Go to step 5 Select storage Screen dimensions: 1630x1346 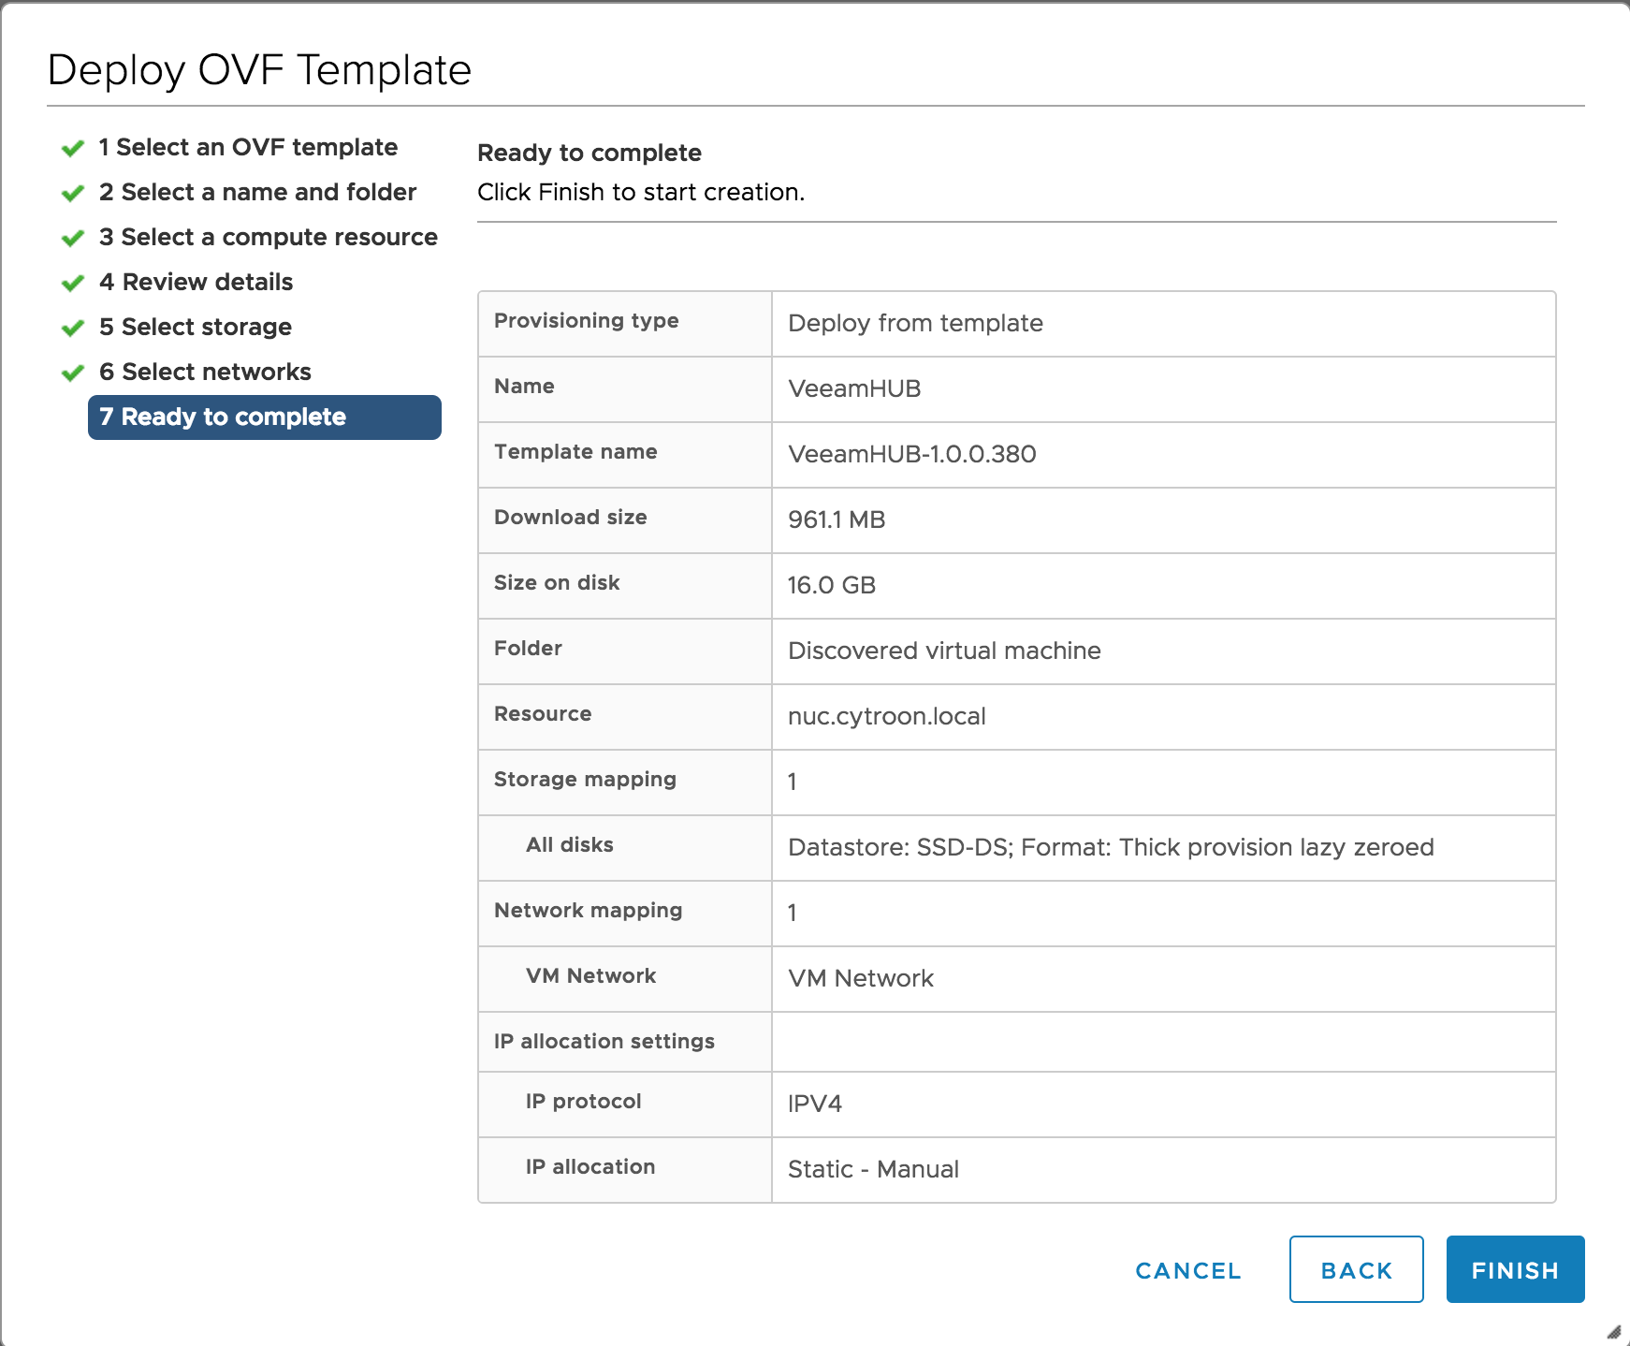196,327
